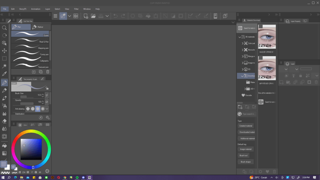
Task: Select the Gradient tool
Action: tap(4, 153)
